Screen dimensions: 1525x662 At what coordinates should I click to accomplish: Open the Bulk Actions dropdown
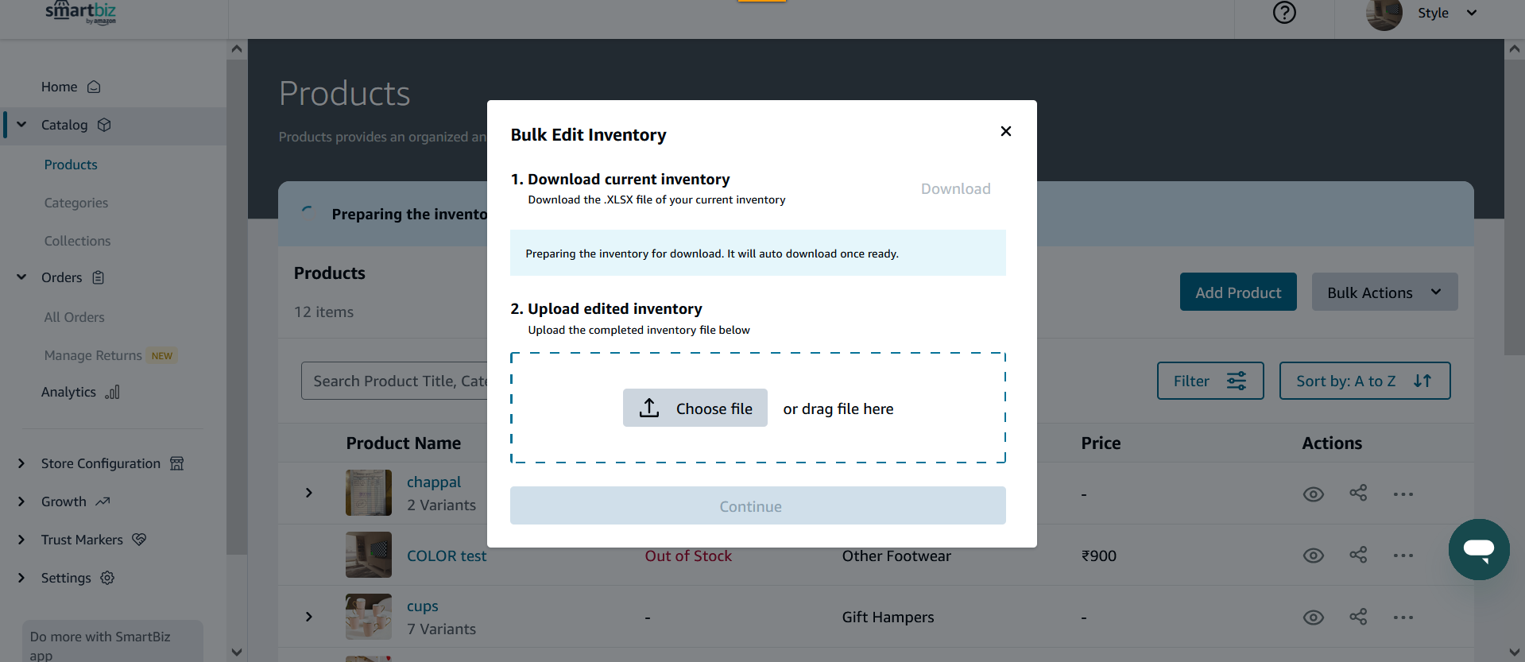1384,292
